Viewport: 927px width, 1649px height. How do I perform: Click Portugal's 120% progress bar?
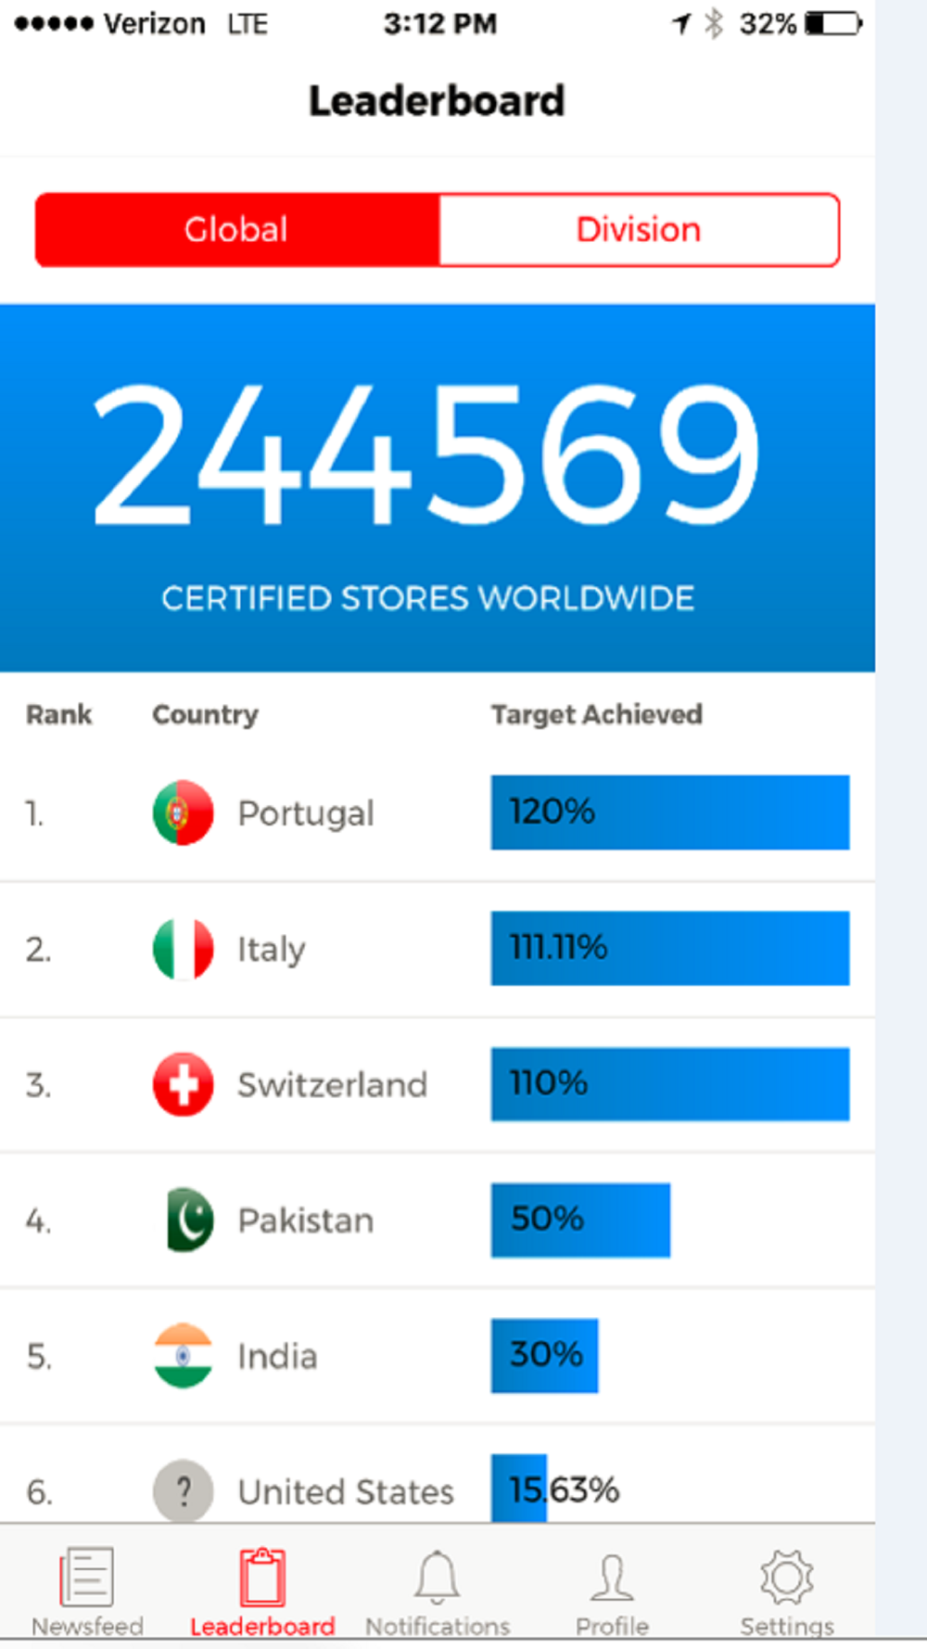tap(670, 812)
